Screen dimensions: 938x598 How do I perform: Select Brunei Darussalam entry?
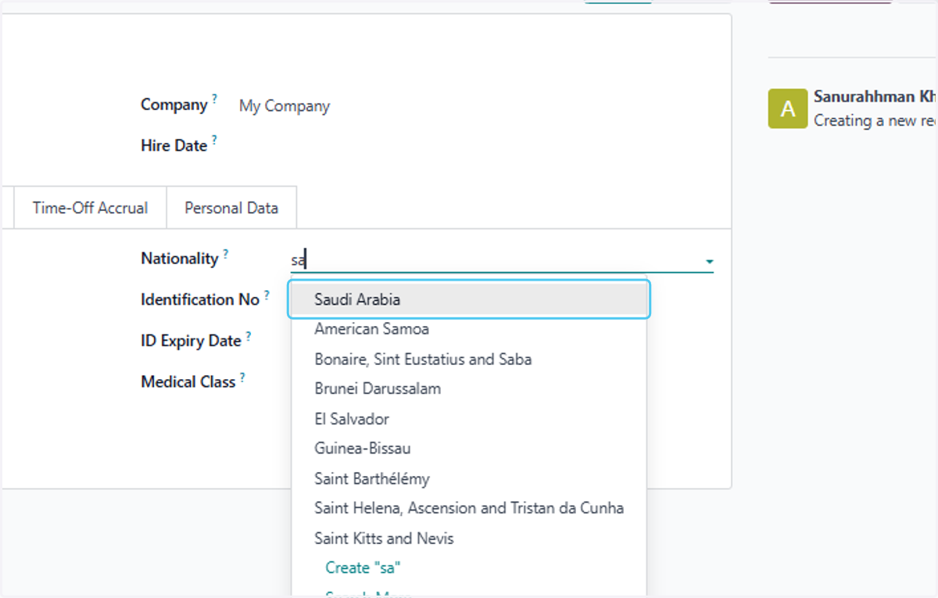[x=469, y=389]
